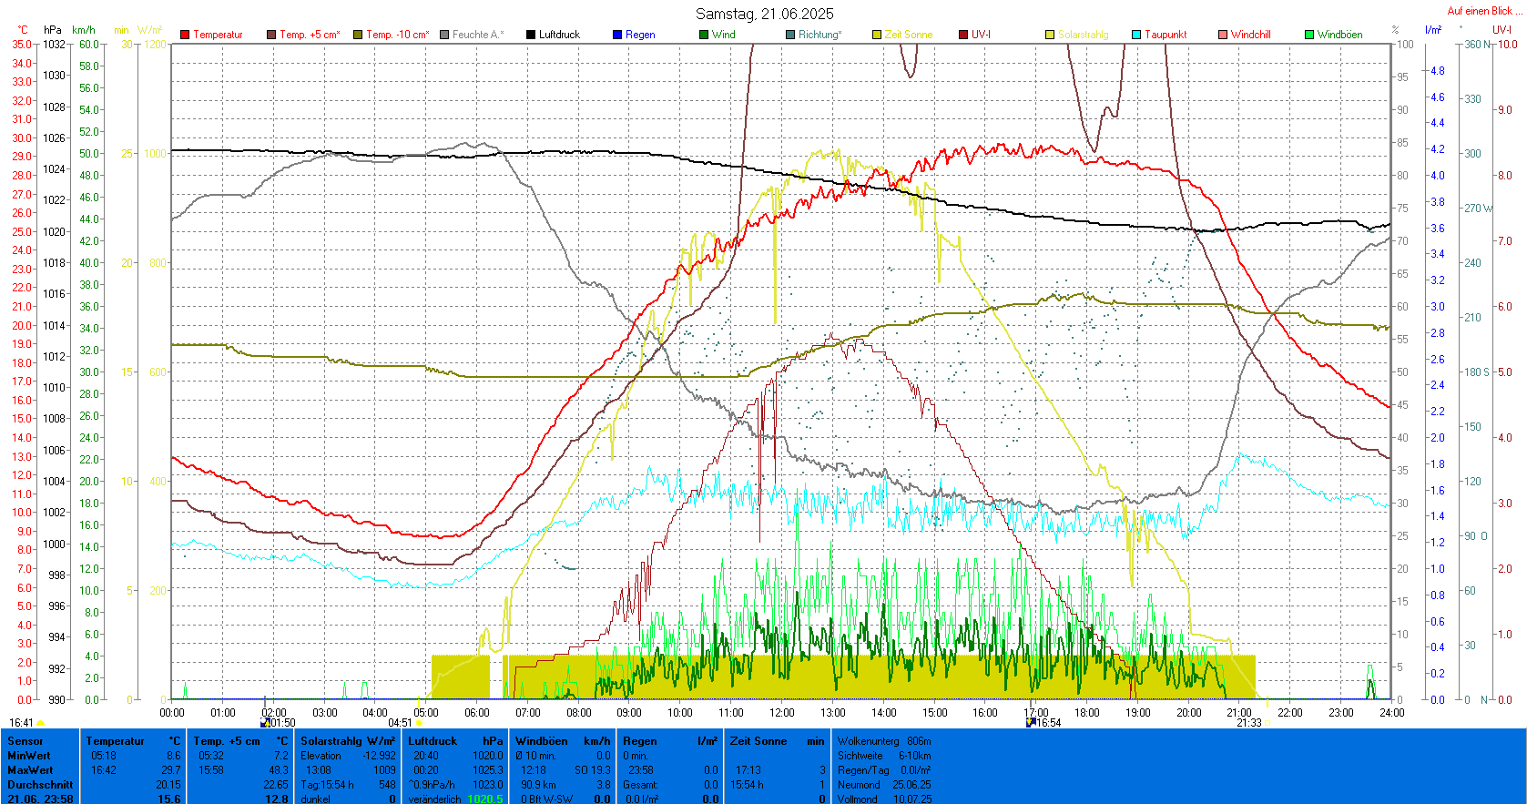Click the 12:00 label on the time axis

(782, 713)
